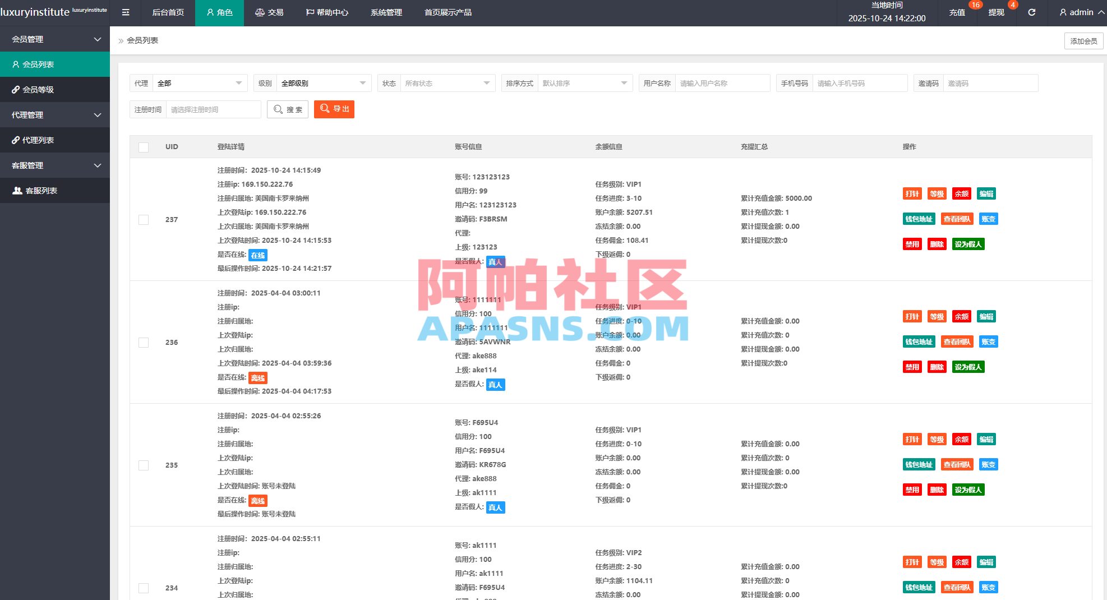Click the 邀请码 invite code input field
The image size is (1107, 600).
[x=990, y=82]
